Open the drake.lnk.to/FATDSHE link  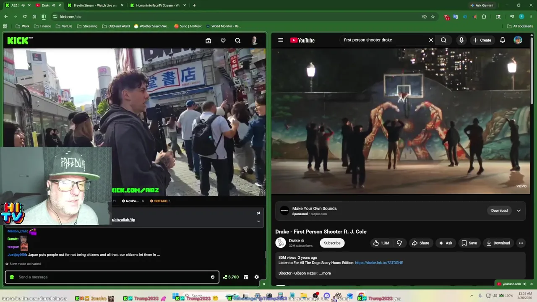coord(379,263)
